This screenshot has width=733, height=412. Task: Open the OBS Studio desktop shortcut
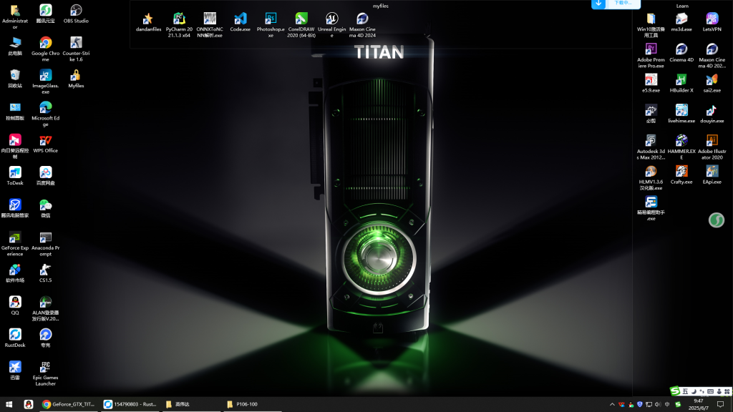(x=76, y=14)
